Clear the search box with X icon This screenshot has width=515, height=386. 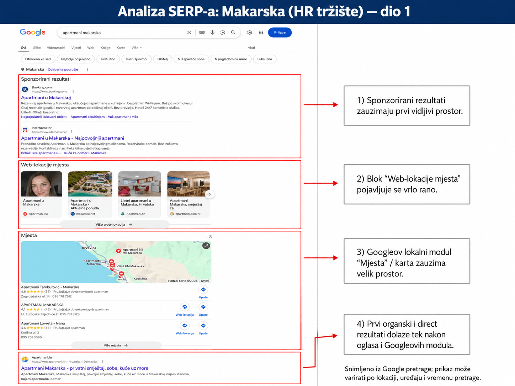[189, 32]
